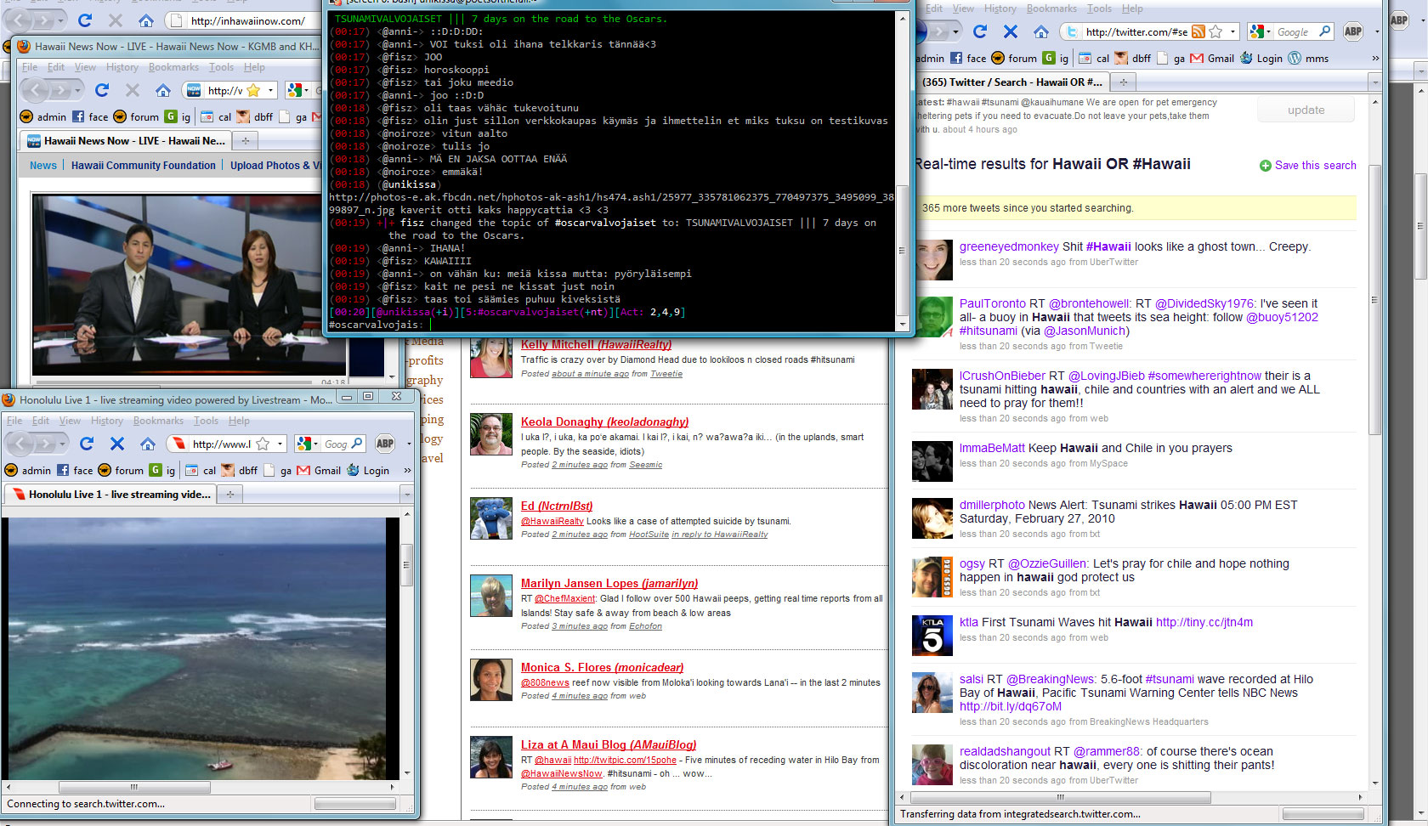The height and width of the screenshot is (826, 1428).
Task: Toggle bookmark star in Honolulu Live address bar
Action: point(263,444)
